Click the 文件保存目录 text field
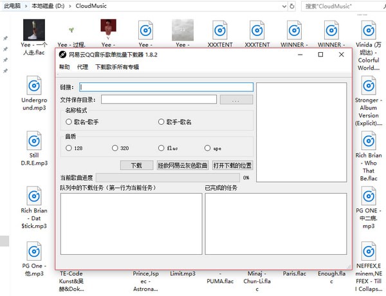Image resolution: width=386 pixels, height=296 pixels. [159, 100]
